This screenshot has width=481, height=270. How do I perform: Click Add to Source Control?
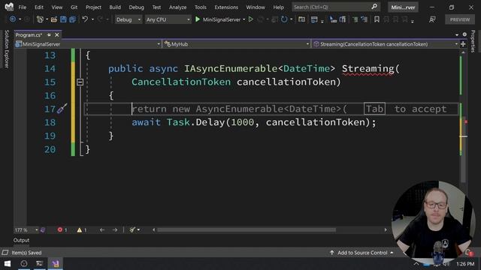[362, 253]
